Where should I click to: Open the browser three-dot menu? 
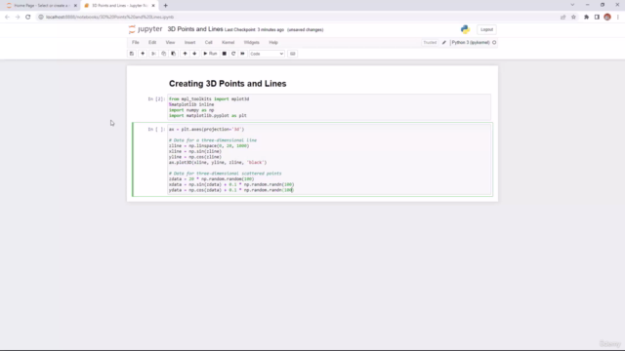tap(618, 18)
